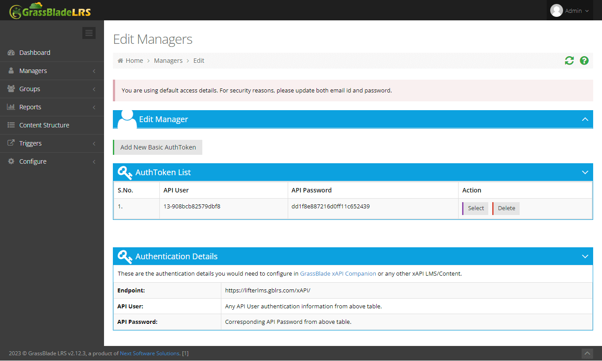
Task: Click the Dashboard sidebar icon
Action: (10, 52)
